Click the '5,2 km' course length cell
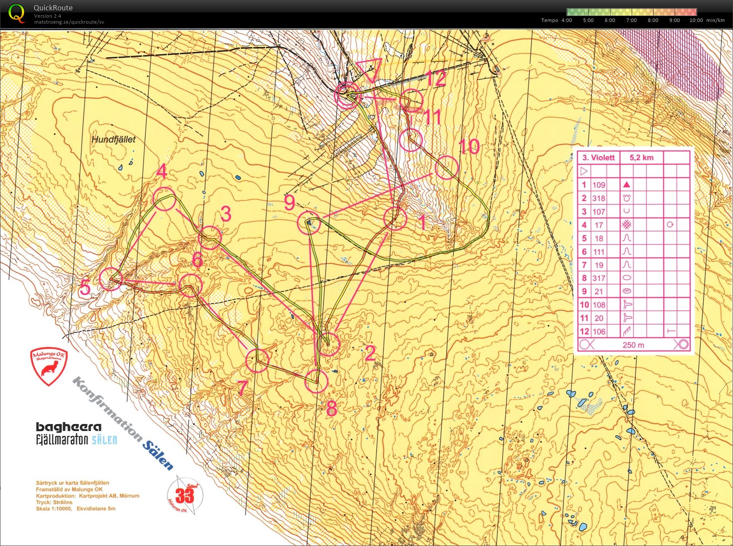This screenshot has height=546, width=733. click(x=641, y=157)
